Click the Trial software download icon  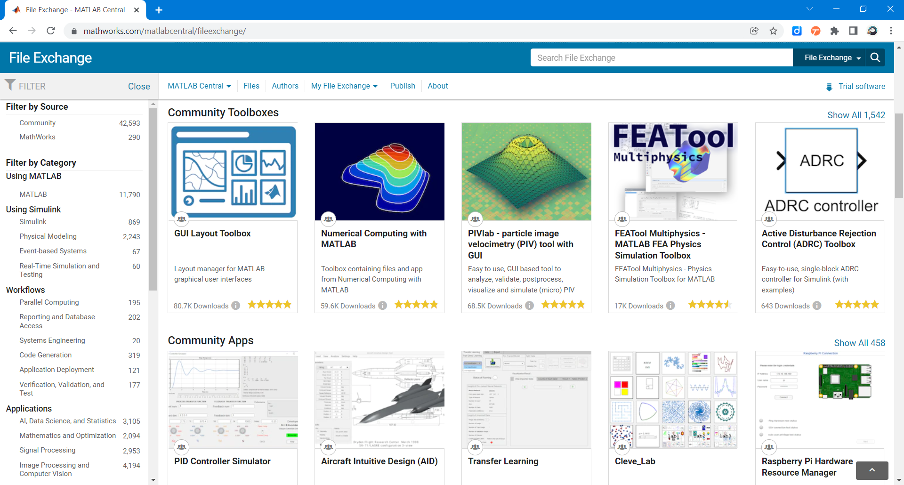coord(829,87)
